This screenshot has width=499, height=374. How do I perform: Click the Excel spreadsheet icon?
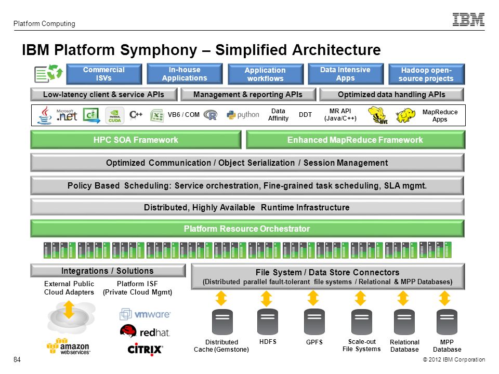156,115
